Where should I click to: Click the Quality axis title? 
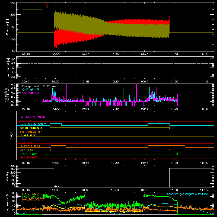(7, 176)
